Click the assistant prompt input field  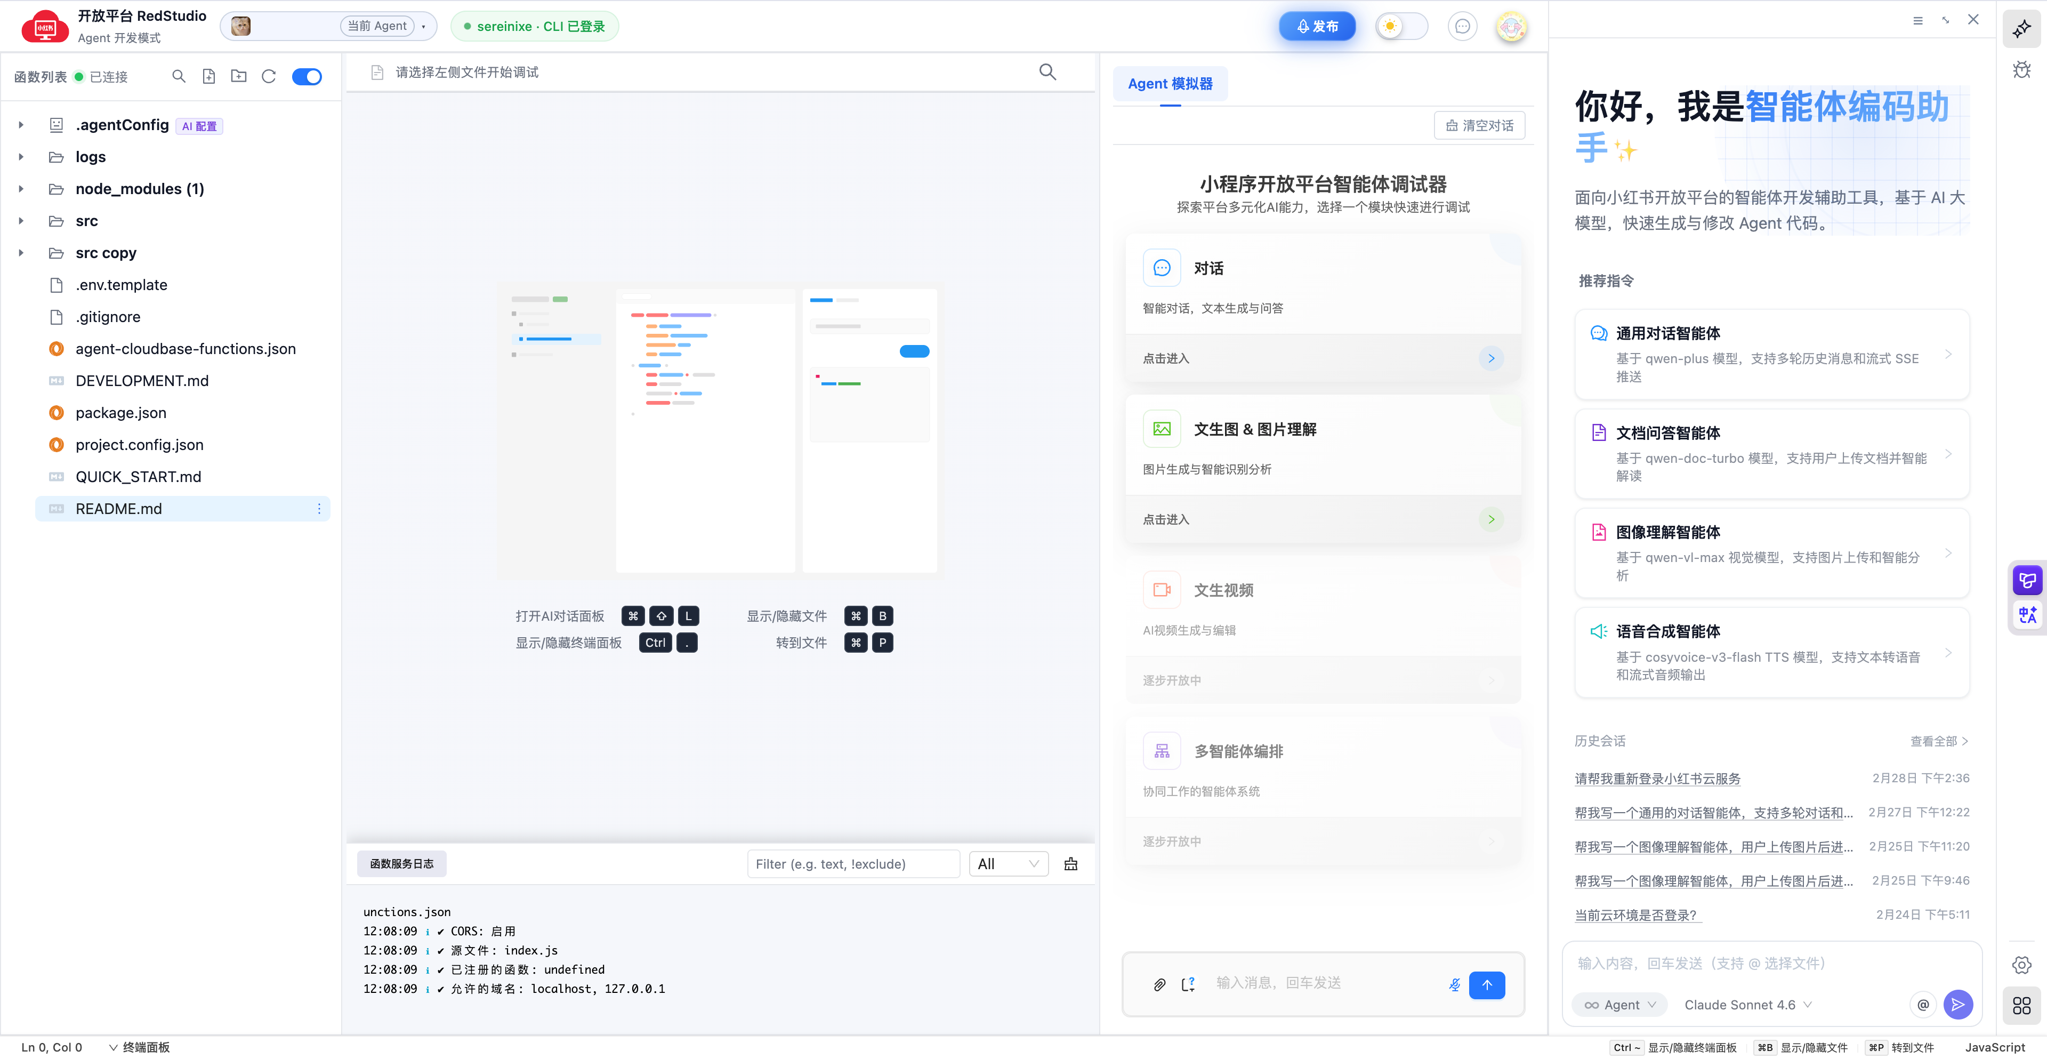click(1771, 964)
